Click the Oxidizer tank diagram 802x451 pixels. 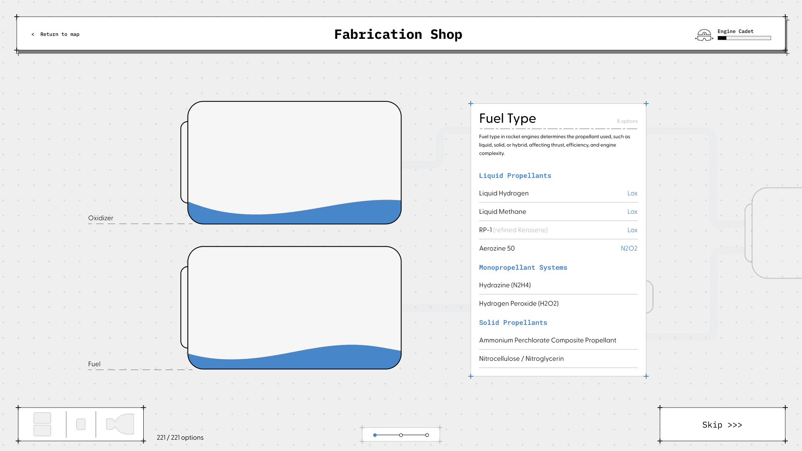pos(294,163)
